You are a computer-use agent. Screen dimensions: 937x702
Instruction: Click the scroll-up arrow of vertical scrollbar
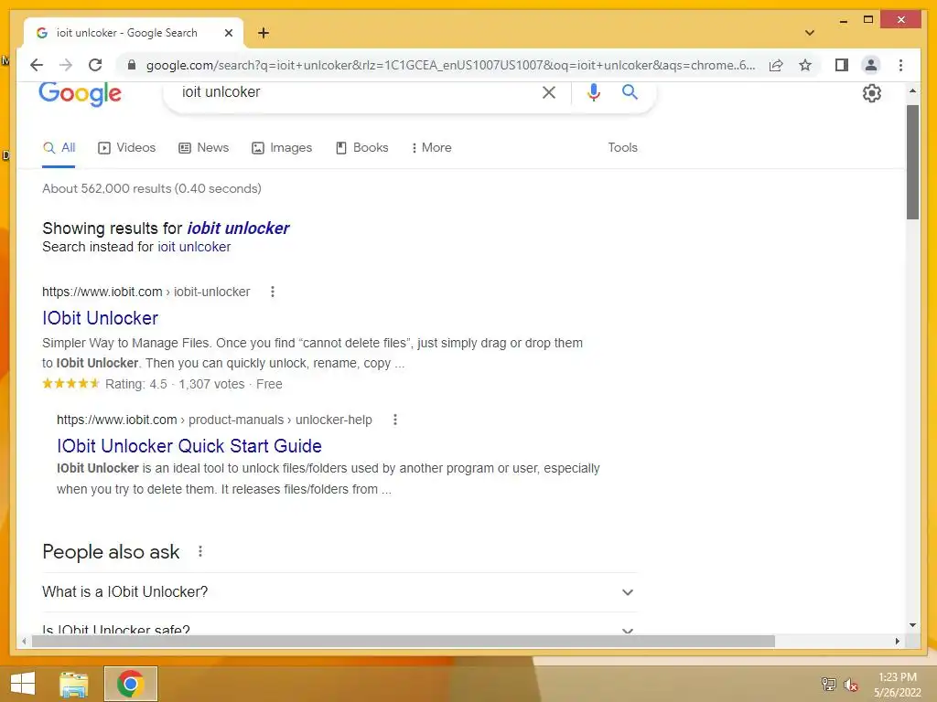[x=912, y=90]
